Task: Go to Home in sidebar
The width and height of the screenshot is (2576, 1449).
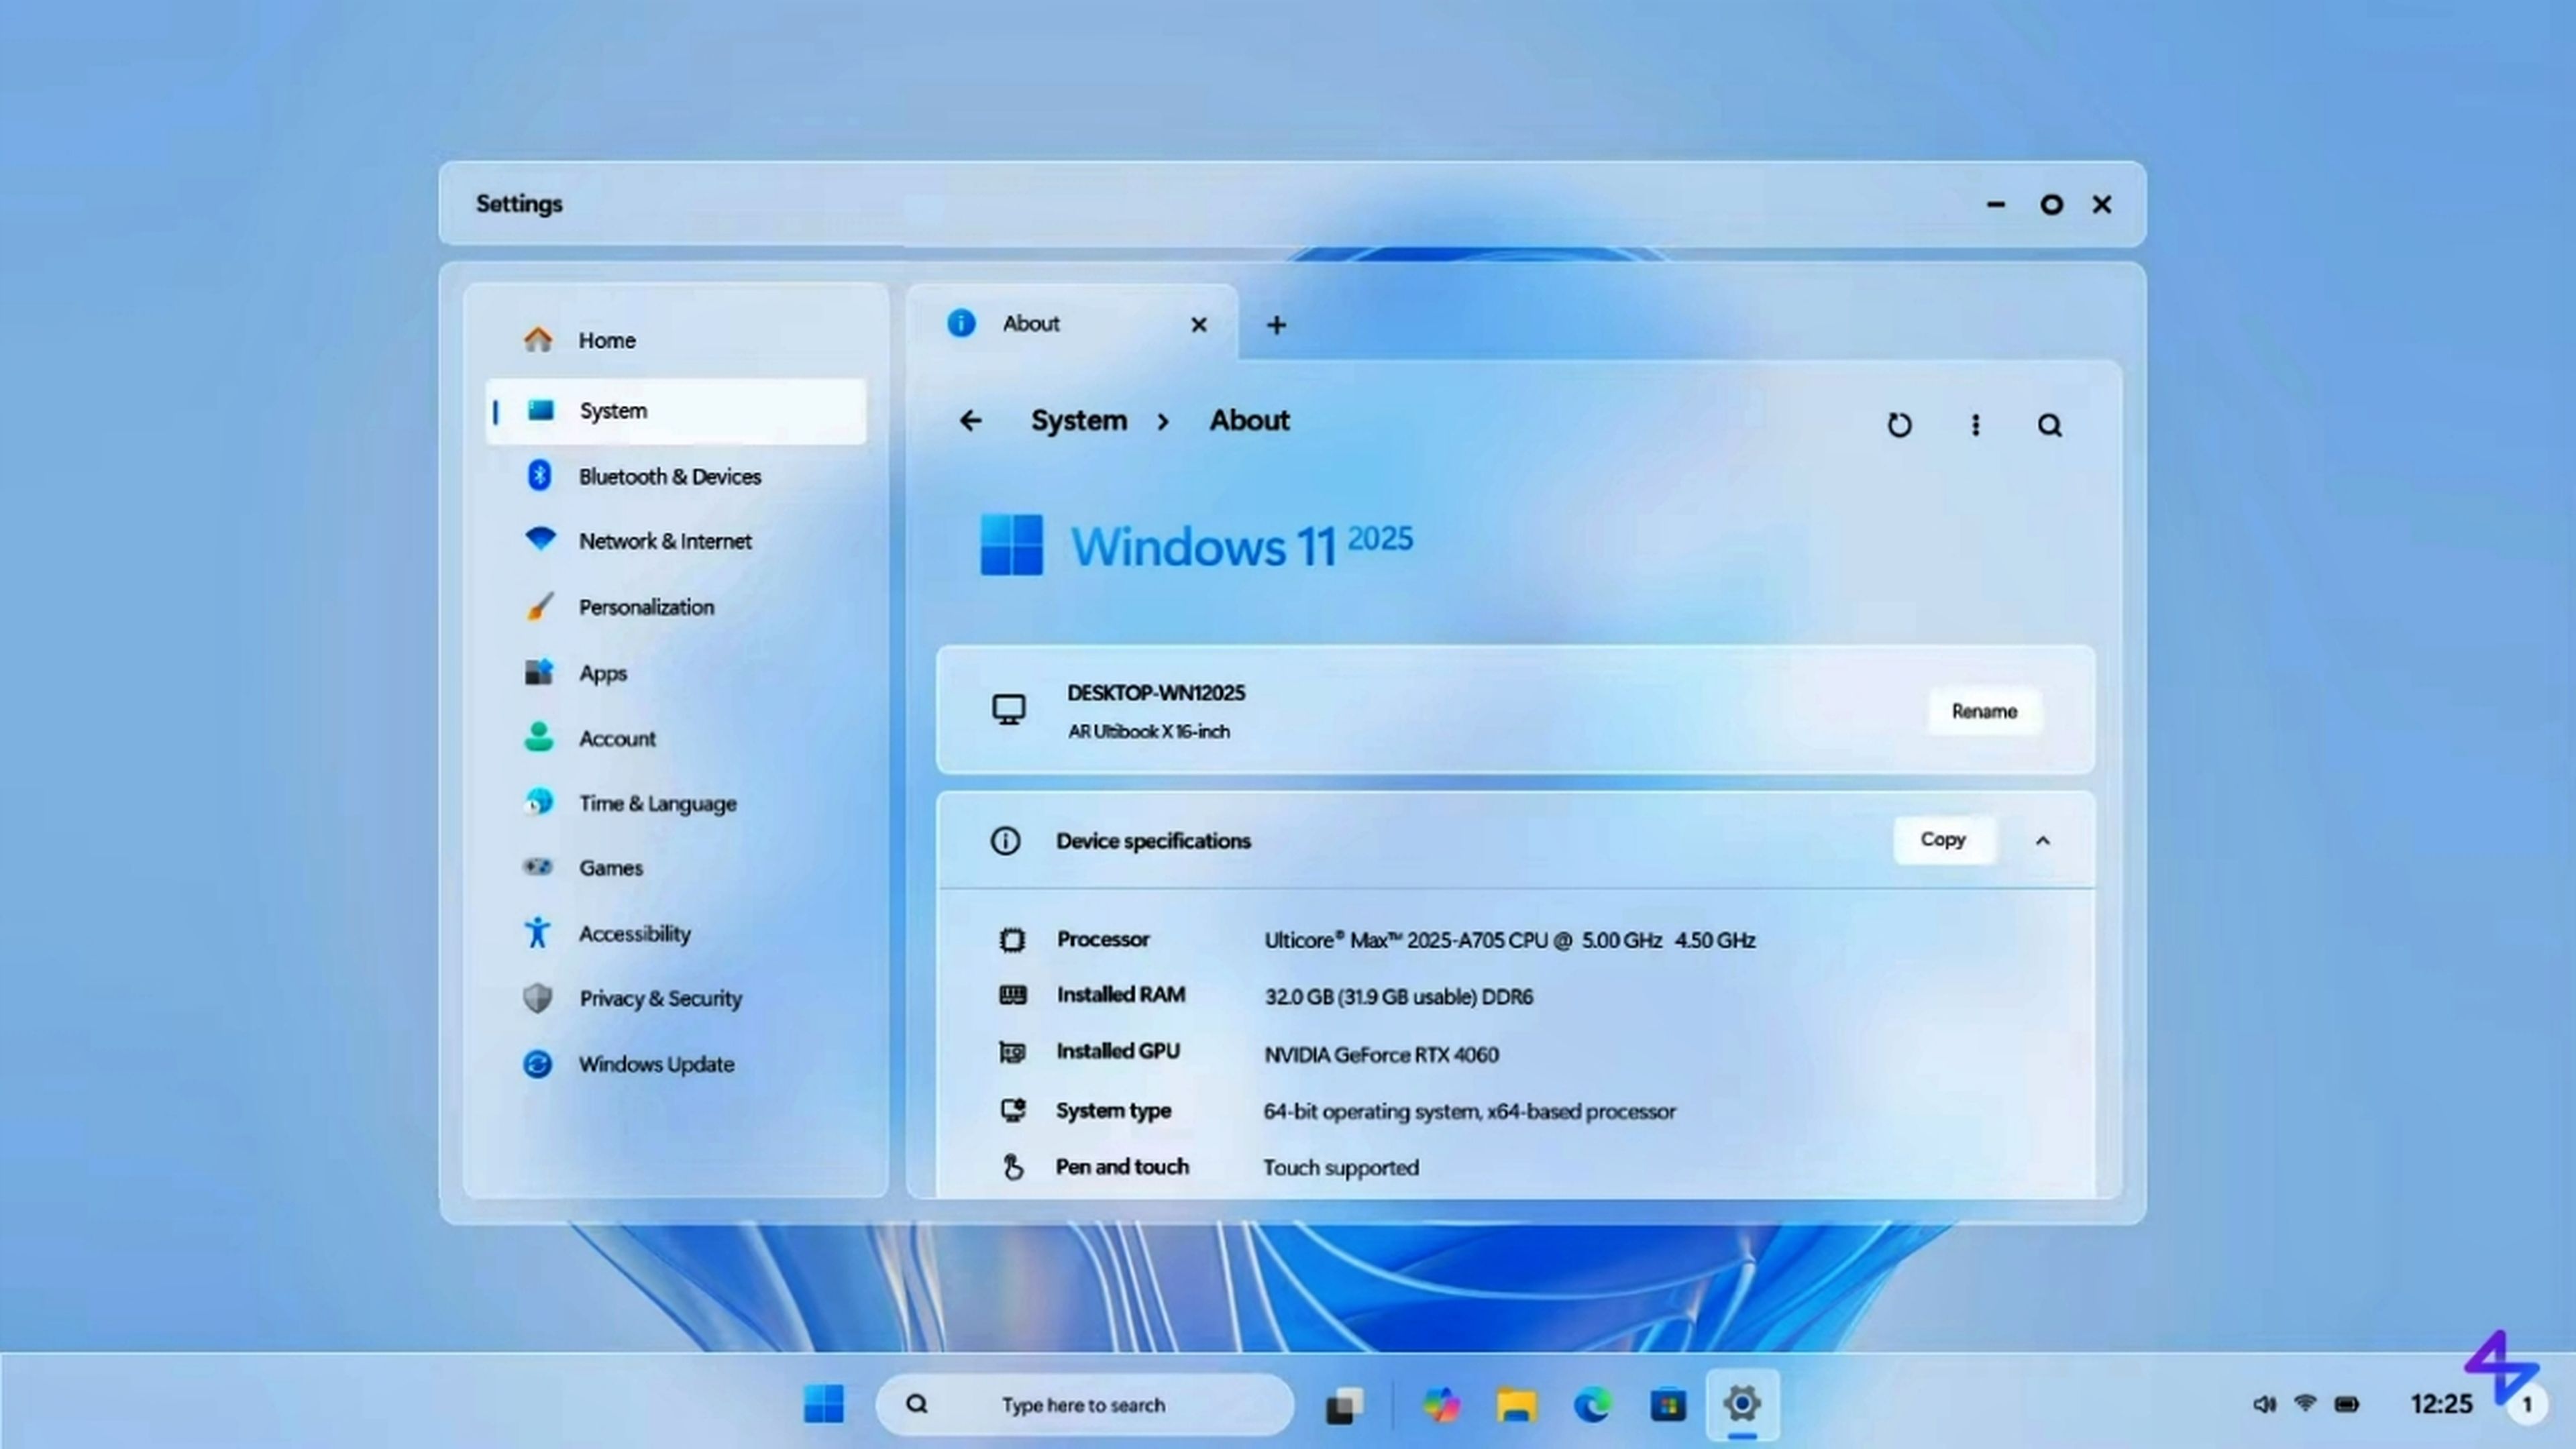Action: 675,340
